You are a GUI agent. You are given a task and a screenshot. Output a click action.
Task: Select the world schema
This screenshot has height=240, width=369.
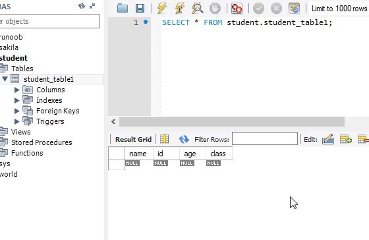click(x=9, y=174)
